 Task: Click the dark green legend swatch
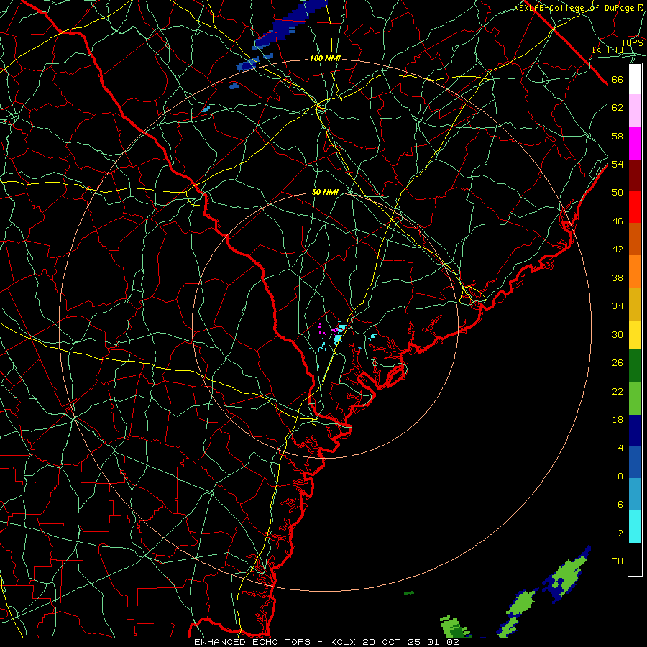click(x=635, y=366)
